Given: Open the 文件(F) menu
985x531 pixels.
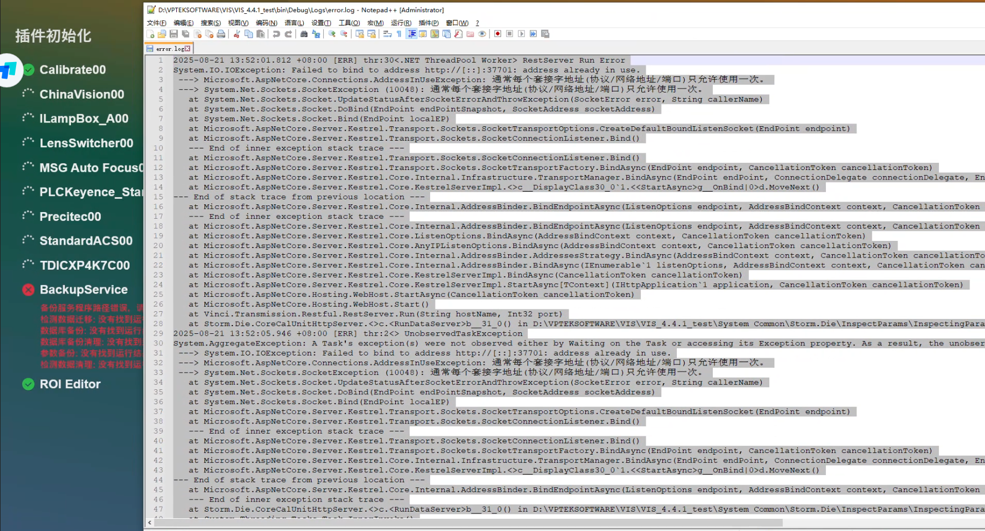Looking at the screenshot, I should (x=156, y=23).
